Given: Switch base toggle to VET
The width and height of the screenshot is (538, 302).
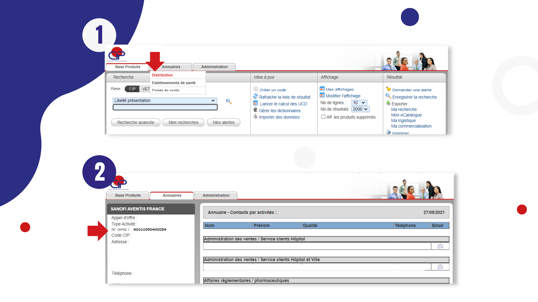Looking at the screenshot, I should [x=145, y=89].
